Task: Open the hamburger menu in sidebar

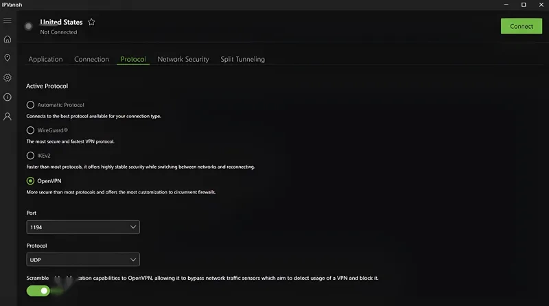Action: [x=8, y=21]
